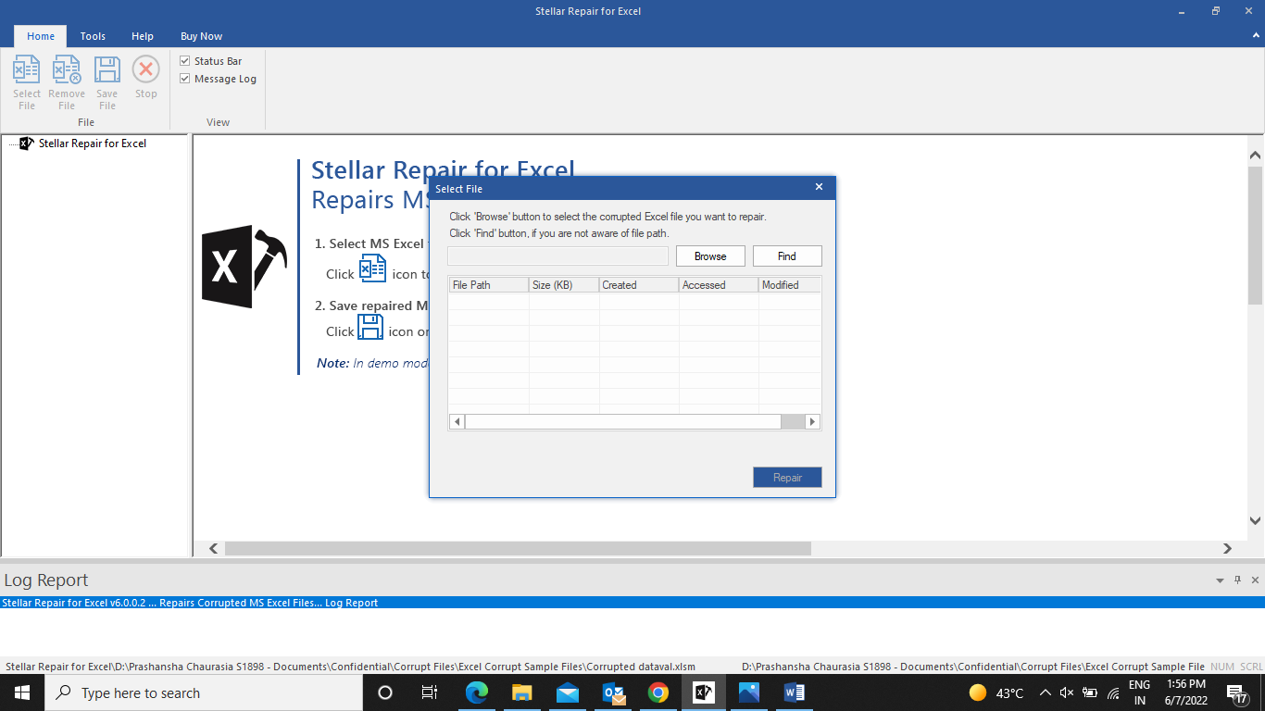Click the main pane scroll down arrow
The width and height of the screenshot is (1265, 711).
tap(1256, 521)
